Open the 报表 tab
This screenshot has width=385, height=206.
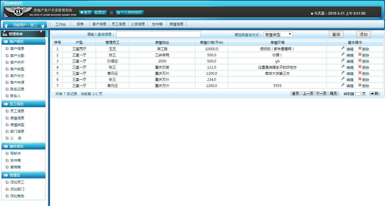pos(80,24)
